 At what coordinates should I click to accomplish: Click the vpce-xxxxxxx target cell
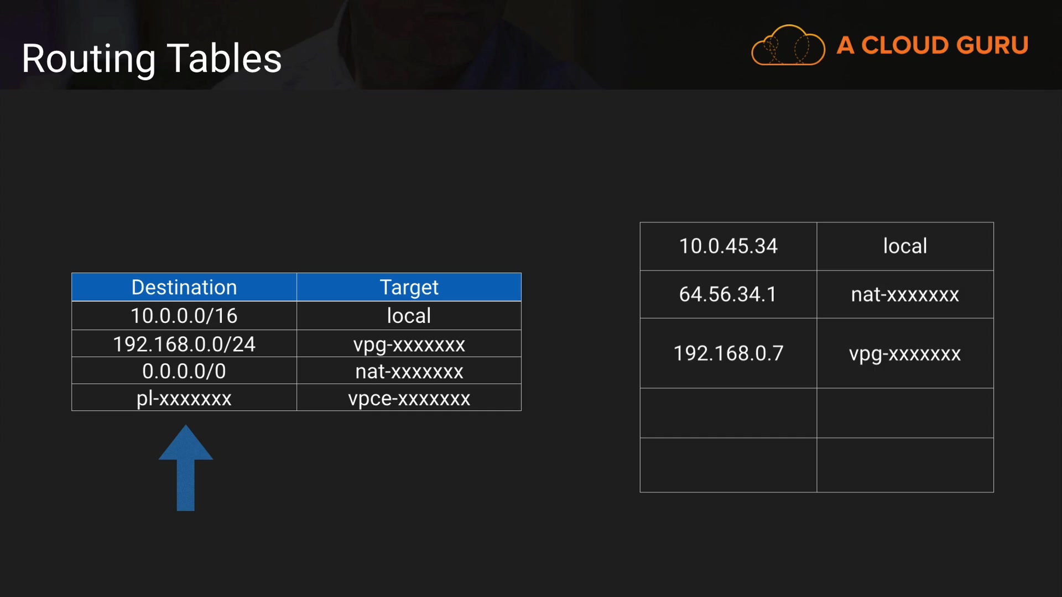pyautogui.click(x=409, y=398)
